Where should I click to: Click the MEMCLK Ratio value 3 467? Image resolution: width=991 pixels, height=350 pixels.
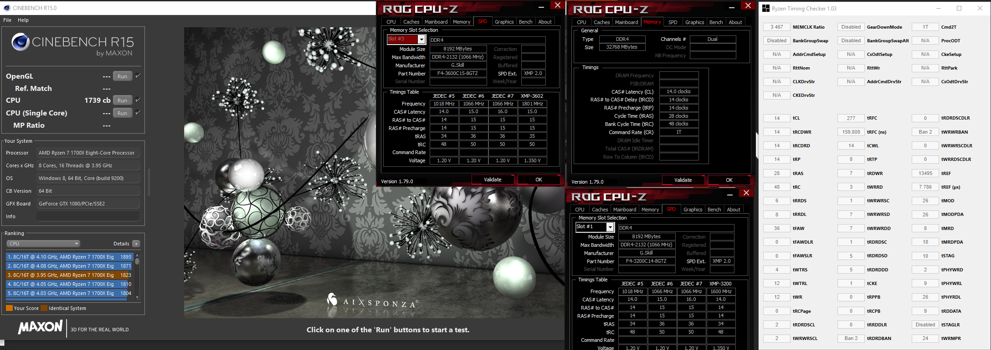coord(777,27)
